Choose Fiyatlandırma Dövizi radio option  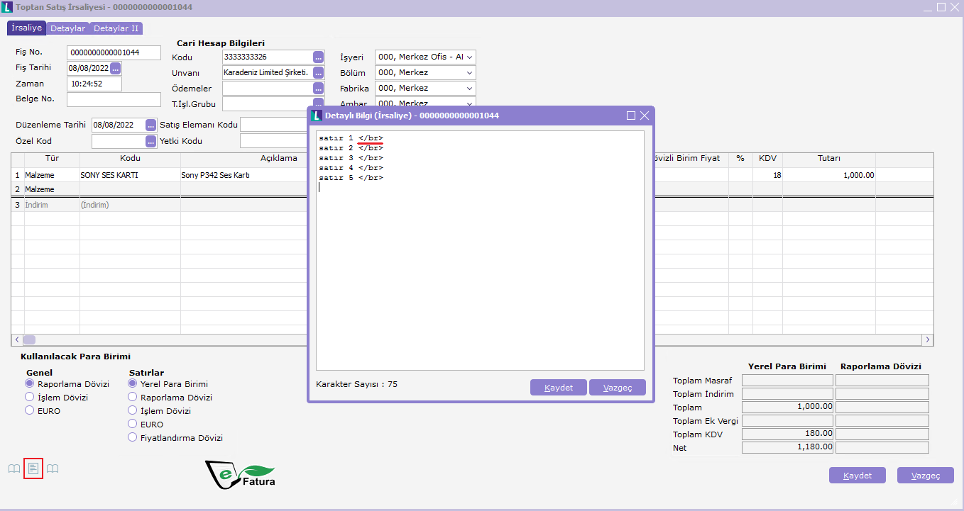tap(133, 438)
